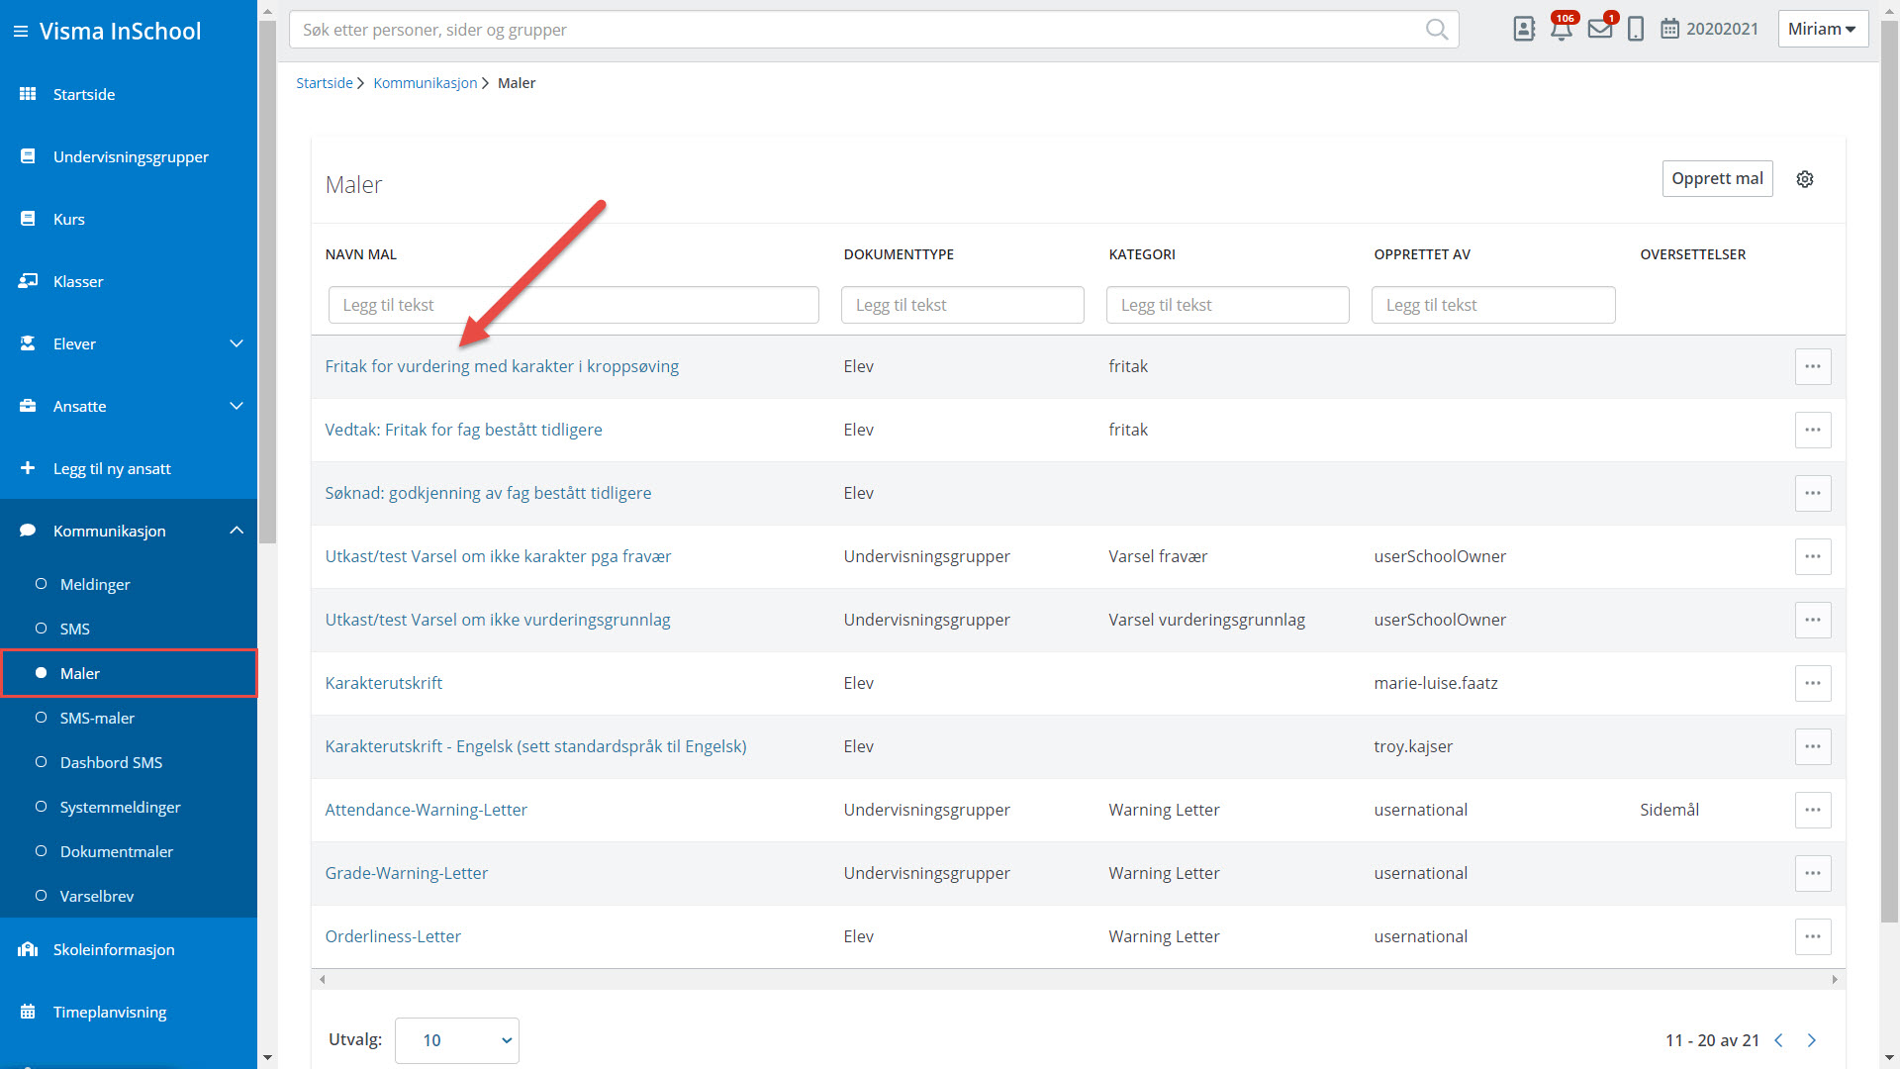Open the settings gear for Maler
This screenshot has height=1069, width=1900.
point(1805,179)
